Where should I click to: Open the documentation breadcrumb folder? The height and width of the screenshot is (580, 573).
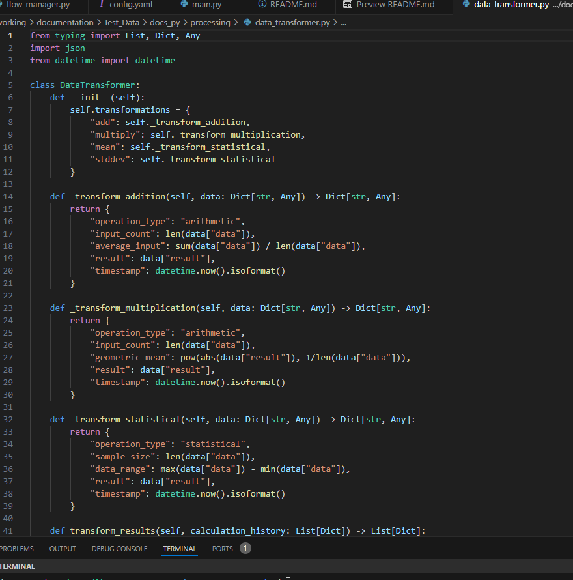pos(65,23)
